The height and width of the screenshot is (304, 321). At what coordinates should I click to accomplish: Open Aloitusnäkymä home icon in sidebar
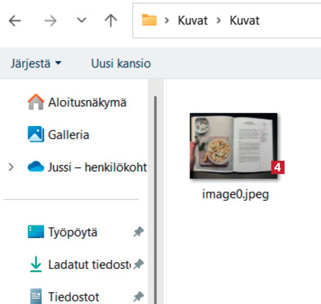[x=36, y=103]
